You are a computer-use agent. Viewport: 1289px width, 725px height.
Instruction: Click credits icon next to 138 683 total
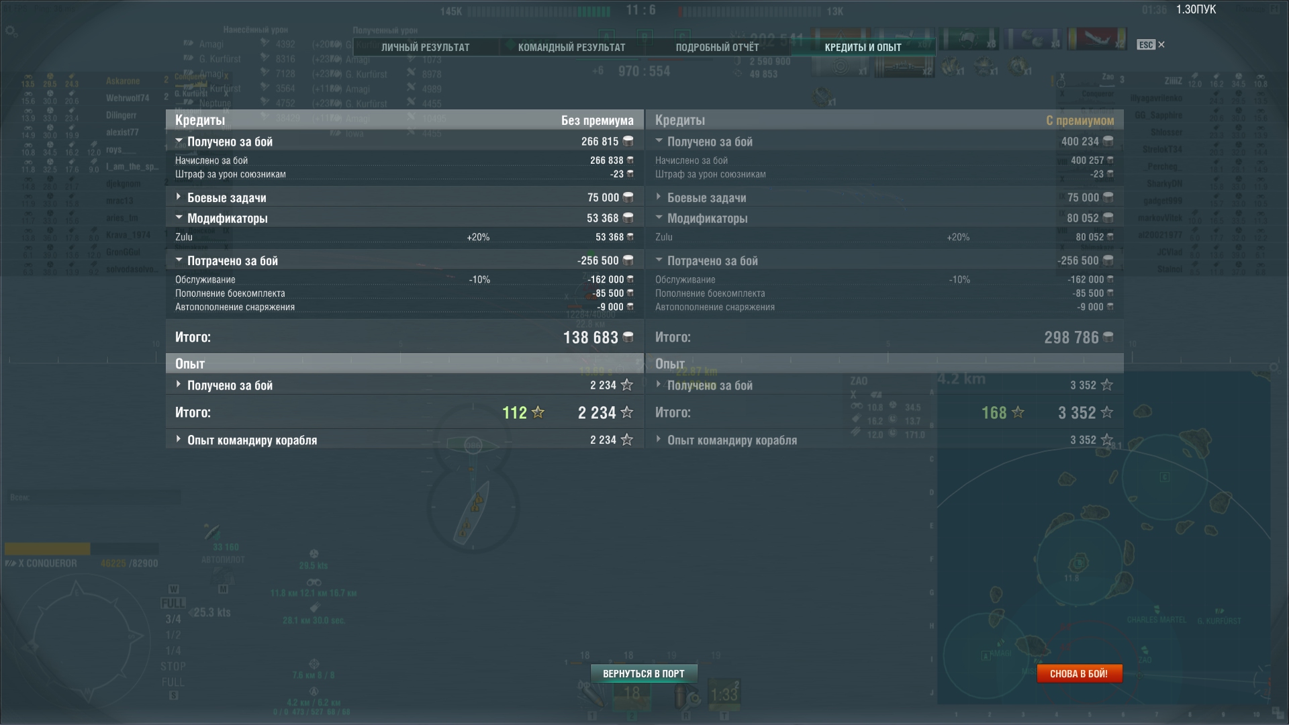628,337
